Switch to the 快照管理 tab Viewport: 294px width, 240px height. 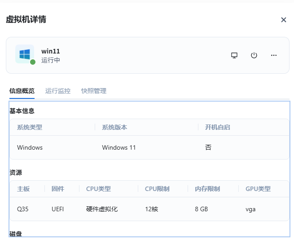point(94,91)
